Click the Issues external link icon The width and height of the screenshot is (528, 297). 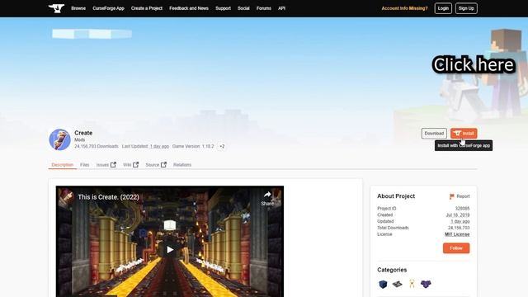[x=113, y=165]
